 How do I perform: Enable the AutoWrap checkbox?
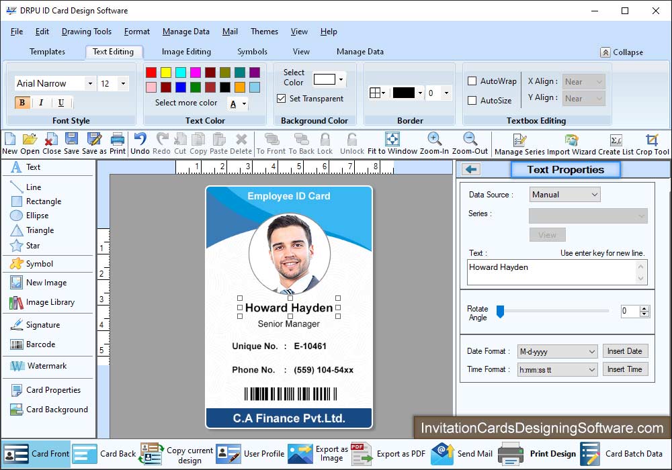472,81
